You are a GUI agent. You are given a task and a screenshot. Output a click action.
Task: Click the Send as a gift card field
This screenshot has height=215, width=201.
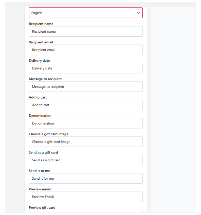click(85, 160)
